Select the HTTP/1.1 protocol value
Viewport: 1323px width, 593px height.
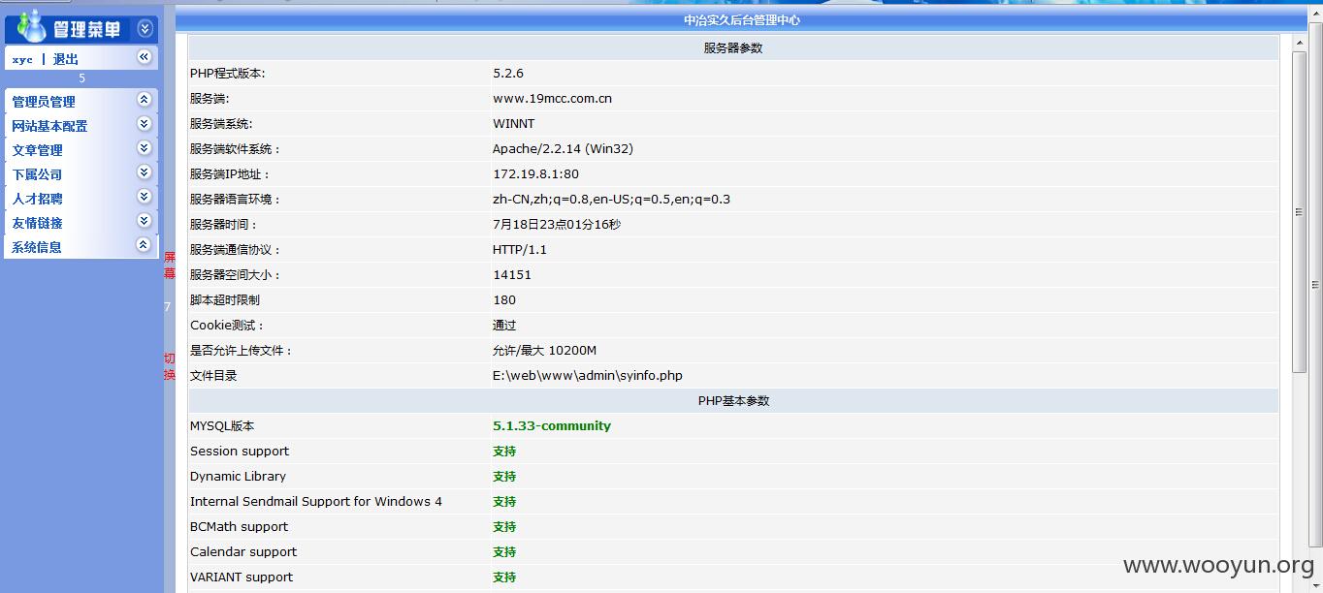[x=520, y=250]
